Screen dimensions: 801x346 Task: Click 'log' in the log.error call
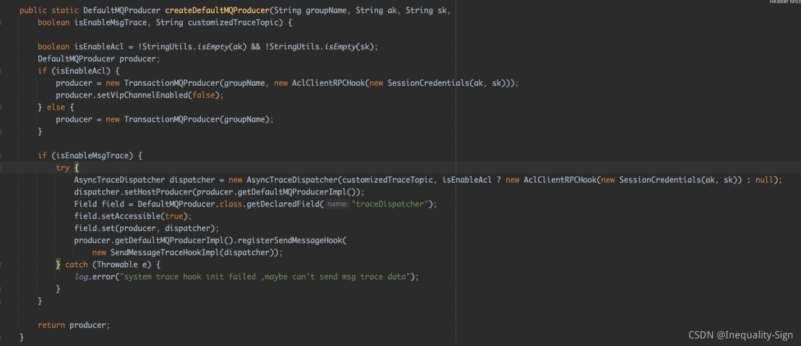point(81,276)
